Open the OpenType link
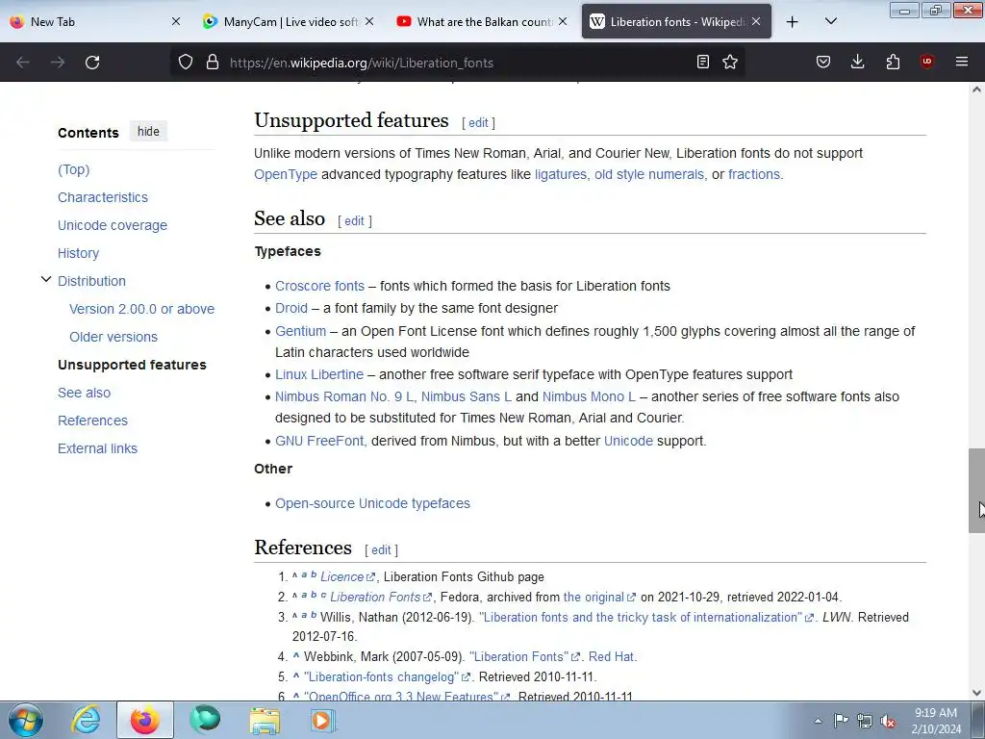985x739 pixels. (x=286, y=174)
